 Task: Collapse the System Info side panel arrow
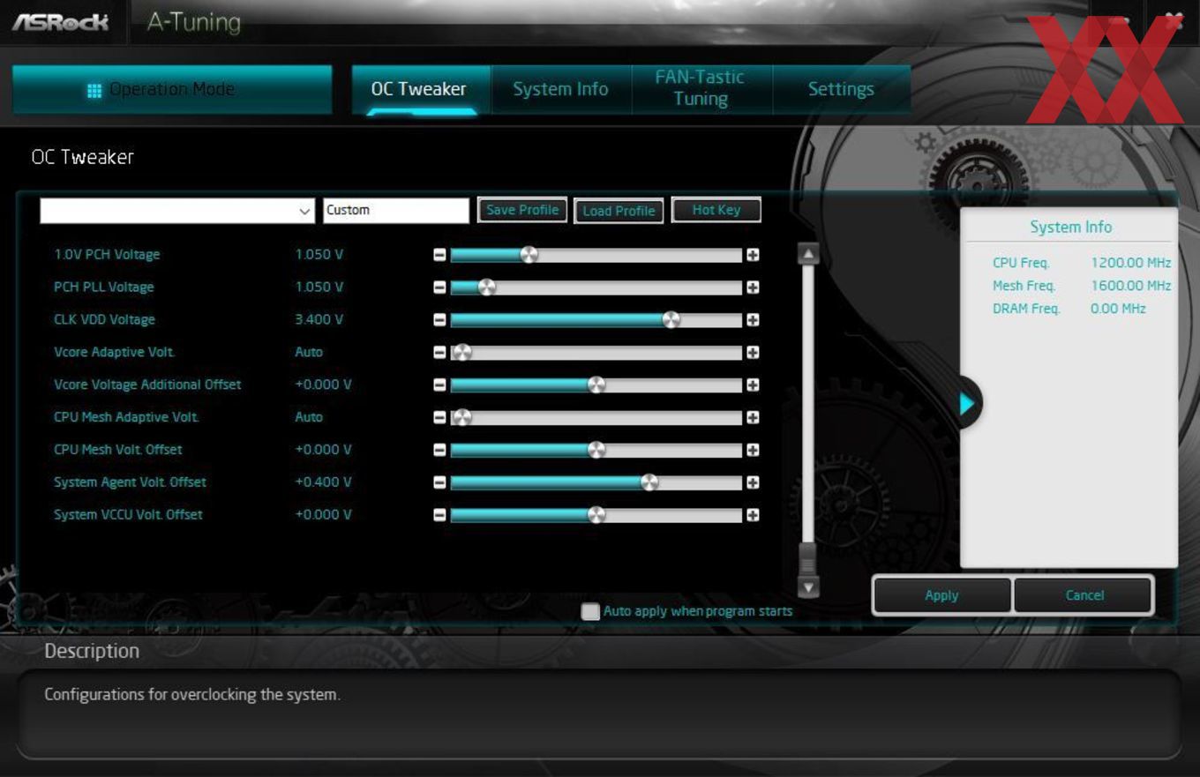click(968, 403)
